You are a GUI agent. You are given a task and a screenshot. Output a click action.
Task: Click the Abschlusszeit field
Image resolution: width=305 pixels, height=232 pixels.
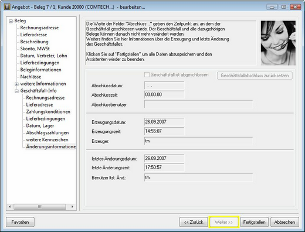164,95
